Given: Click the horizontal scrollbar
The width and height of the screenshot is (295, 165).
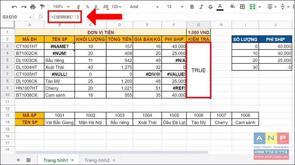Looking at the screenshot, I should tap(112, 152).
